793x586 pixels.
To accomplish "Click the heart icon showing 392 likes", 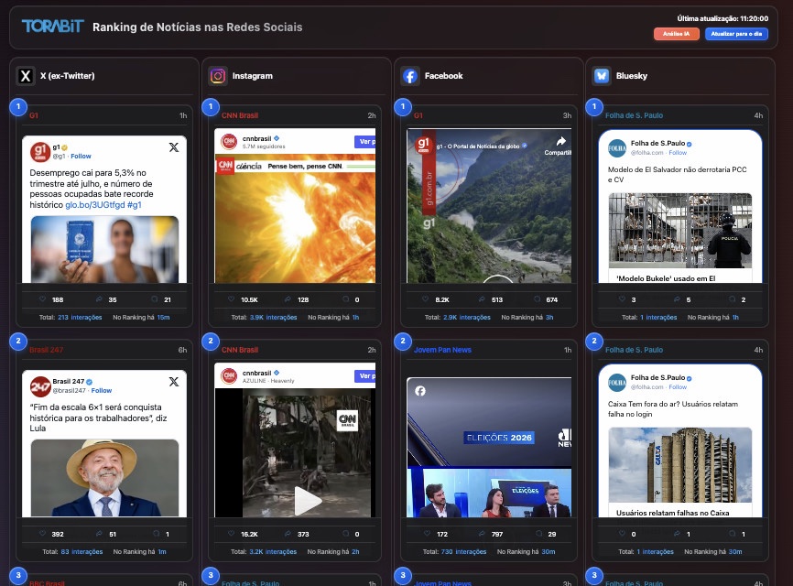I will (42, 534).
